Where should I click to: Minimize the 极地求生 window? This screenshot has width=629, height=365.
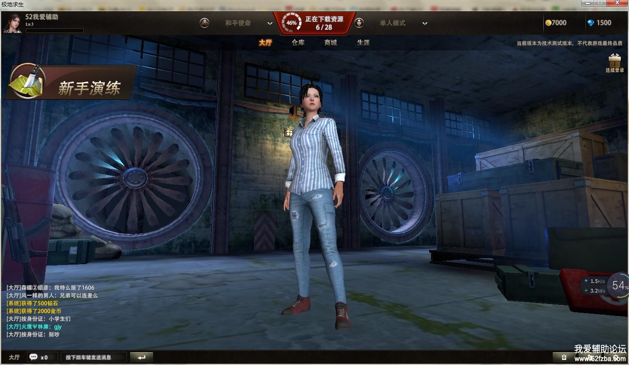coord(588,3)
